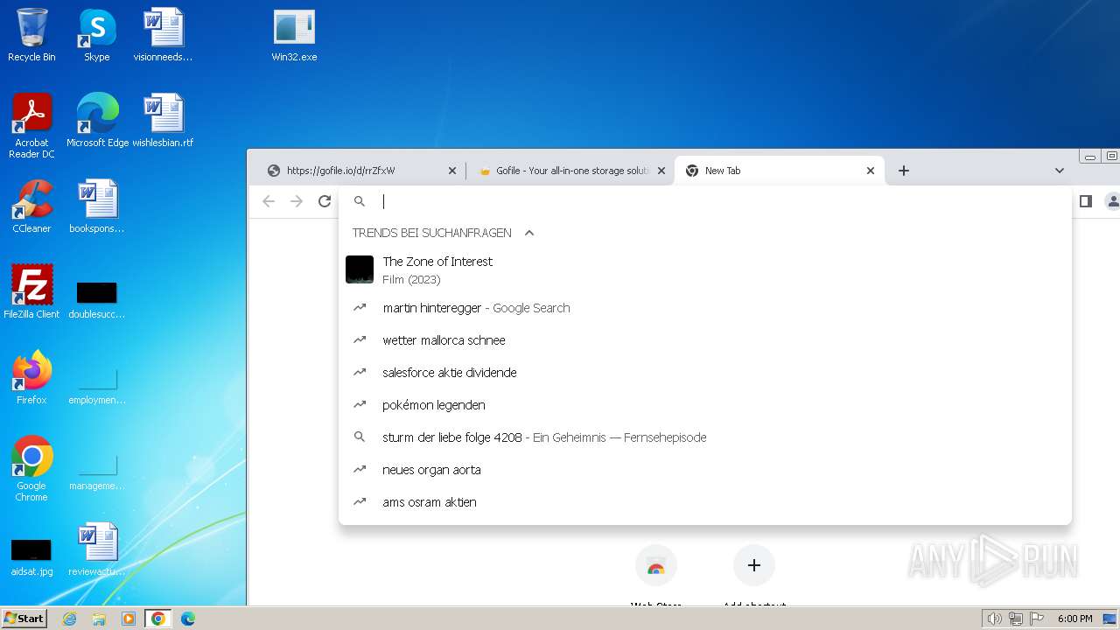Open the Action Center flag icon
This screenshot has width=1120, height=630.
(1037, 619)
